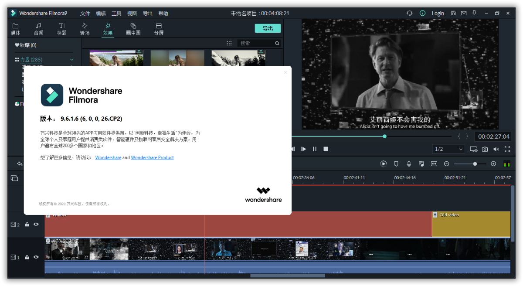
Task: Click the 导出 export button
Action: click(268, 28)
